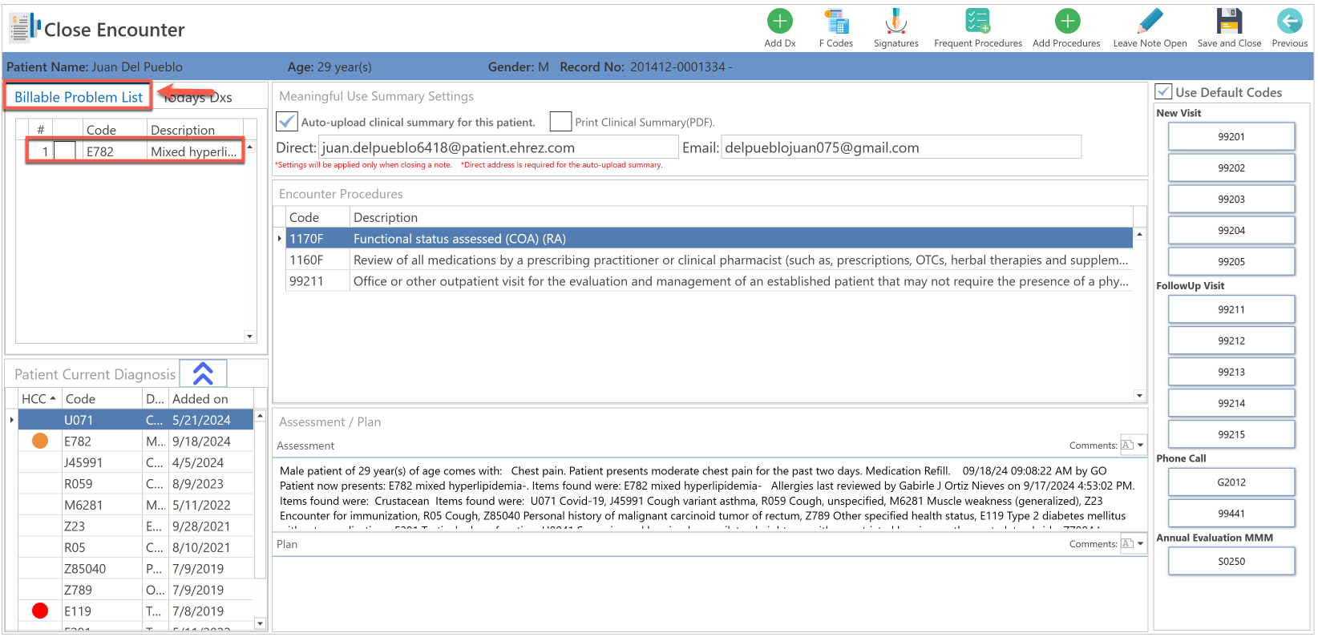Click Encounter Procedures scrollbar down arrow
1318x637 pixels.
point(1139,395)
